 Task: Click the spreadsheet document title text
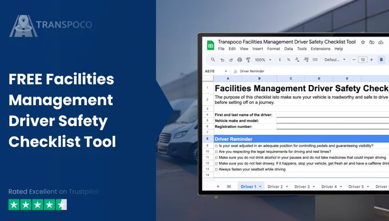287,42
